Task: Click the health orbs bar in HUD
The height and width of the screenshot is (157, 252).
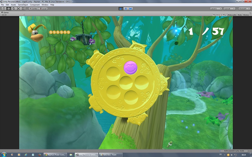Action: 60,32
